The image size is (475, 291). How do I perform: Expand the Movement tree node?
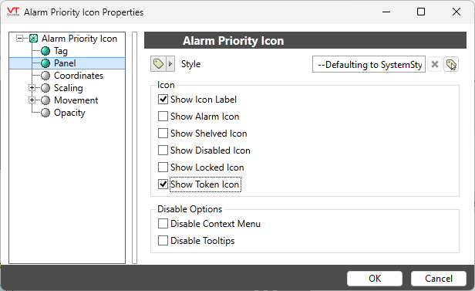pyautogui.click(x=32, y=100)
